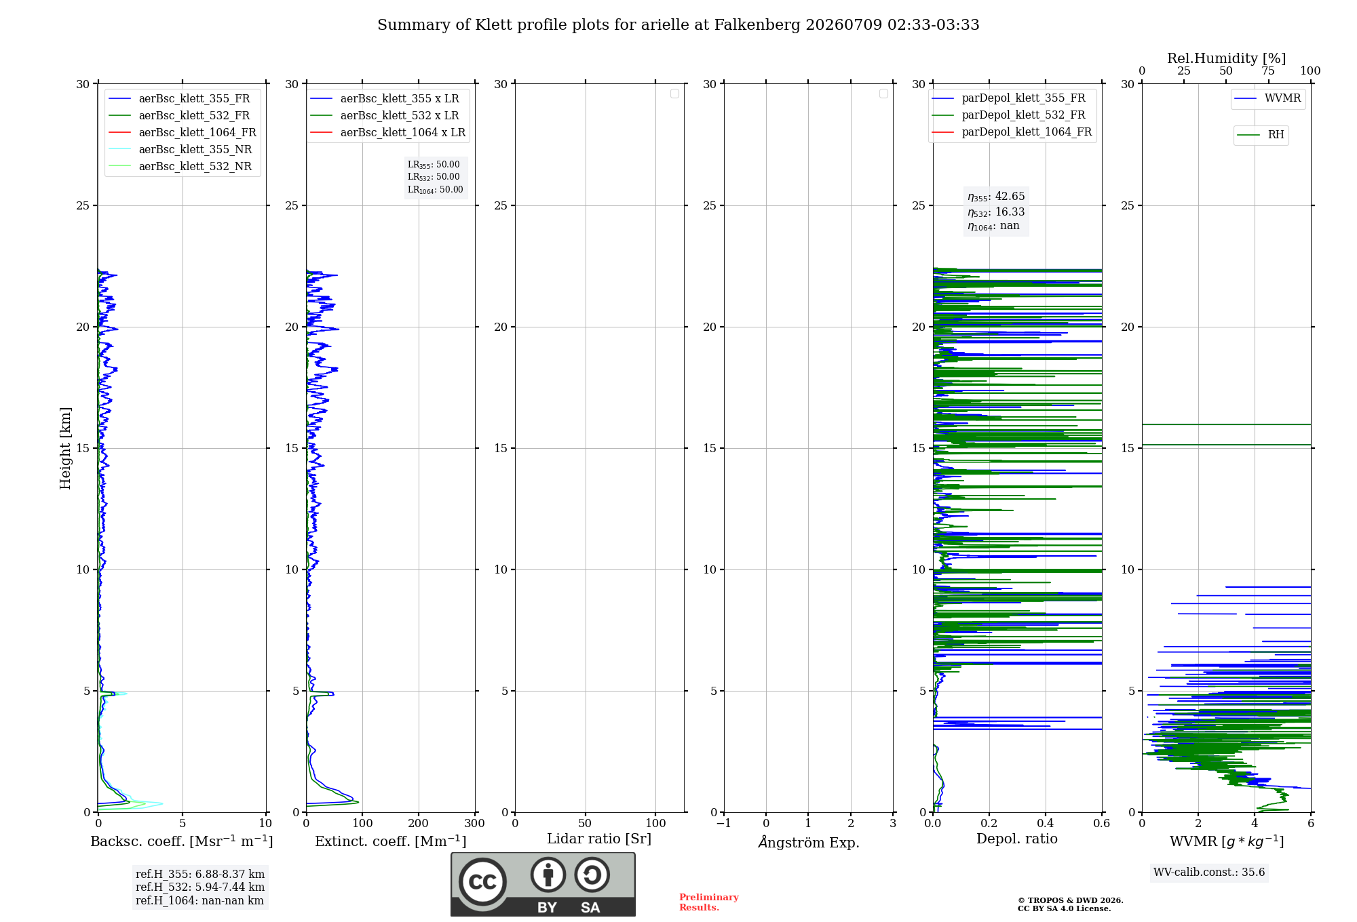
Task: Click the BY attribution person icon
Action: 548,875
